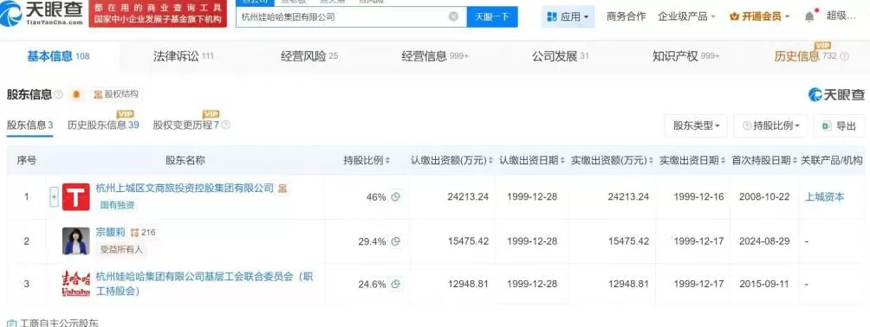Expand the 企业级产品 menu
This screenshot has height=327, width=870.
[686, 16]
